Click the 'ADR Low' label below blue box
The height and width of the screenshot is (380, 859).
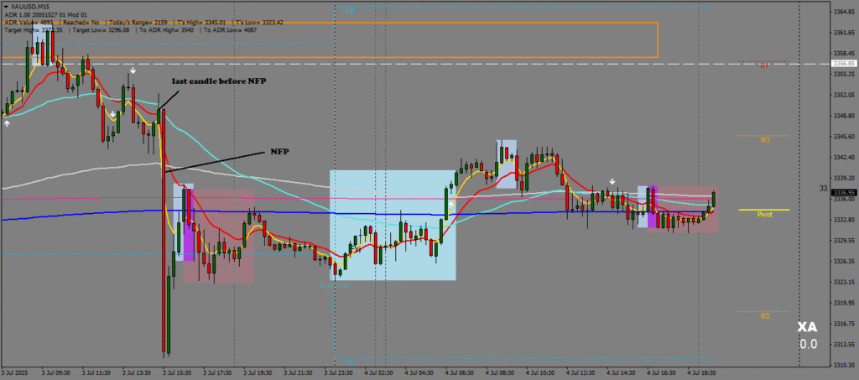335,285
